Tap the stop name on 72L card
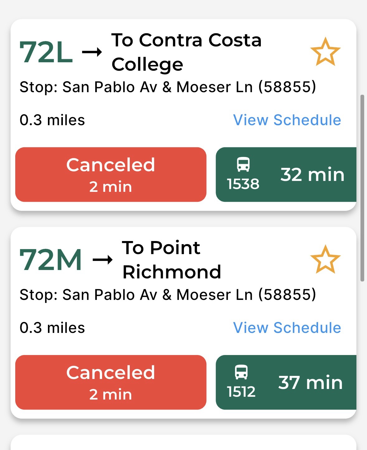The image size is (367, 450). coord(167,87)
